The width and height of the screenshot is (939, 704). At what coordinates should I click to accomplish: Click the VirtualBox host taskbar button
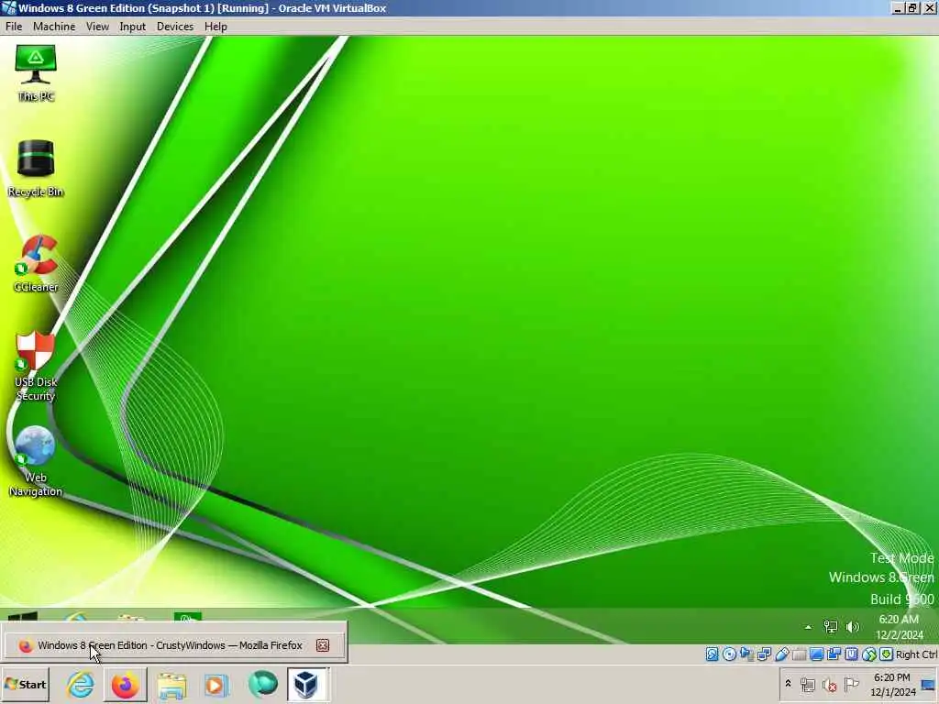tap(306, 684)
